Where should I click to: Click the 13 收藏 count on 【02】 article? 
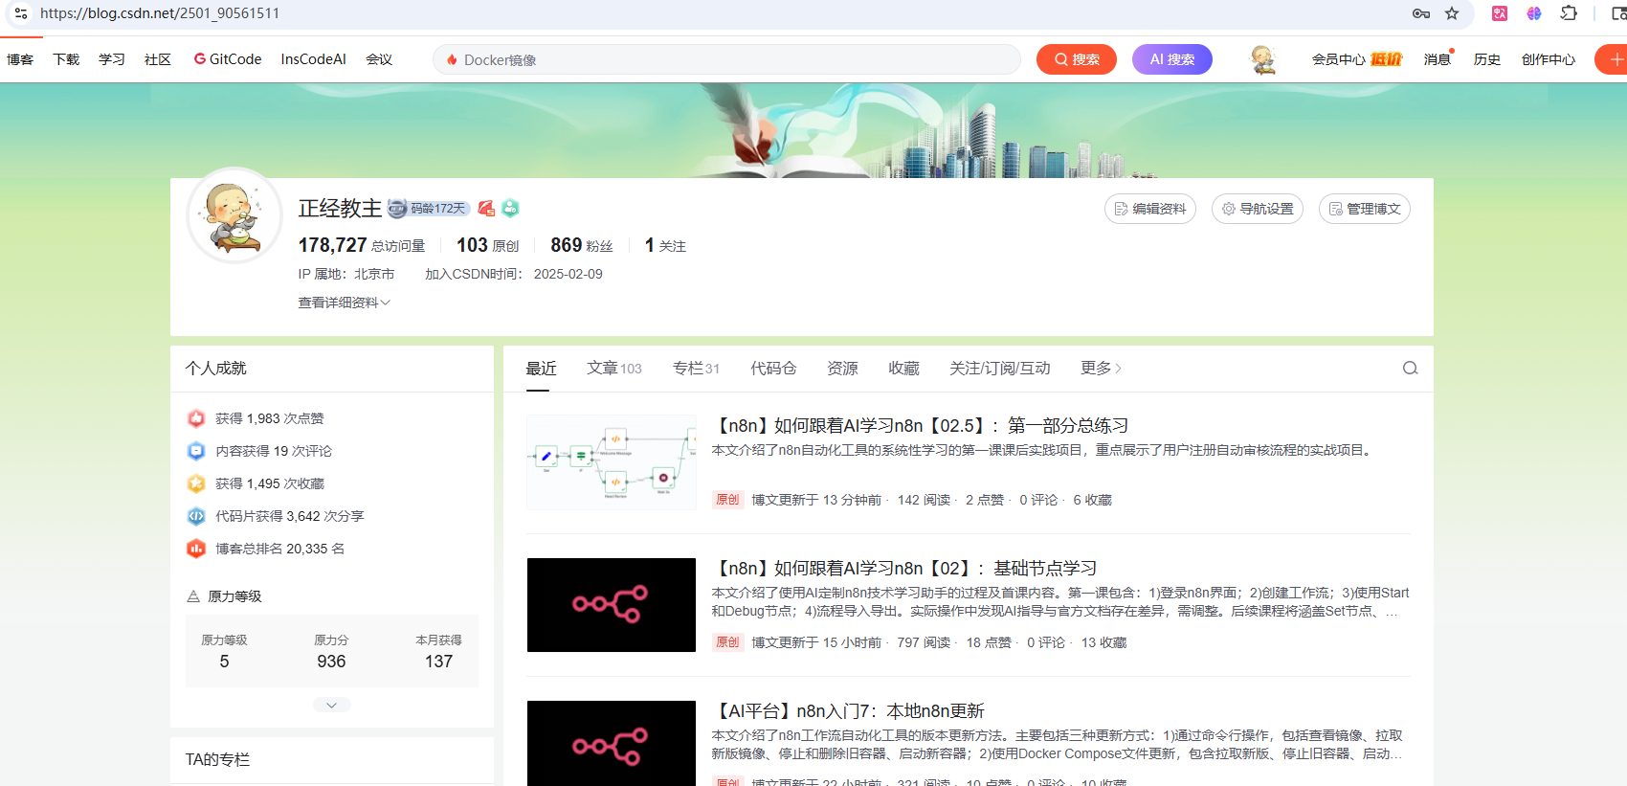1104,642
